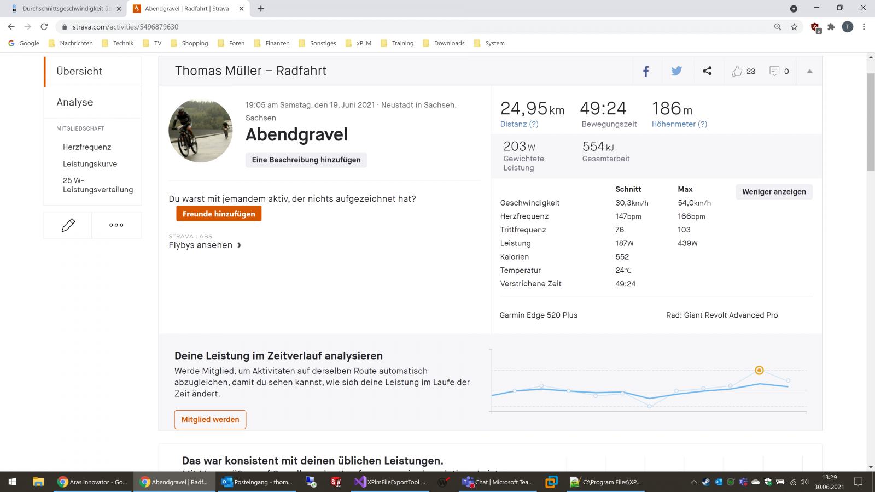The image size is (875, 492).
Task: Open File Explorer from taskbar
Action: coord(38,482)
